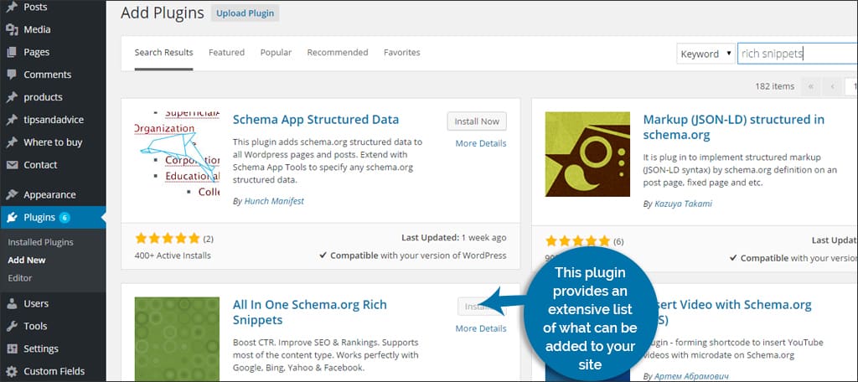Go to previous page of results

point(832,86)
